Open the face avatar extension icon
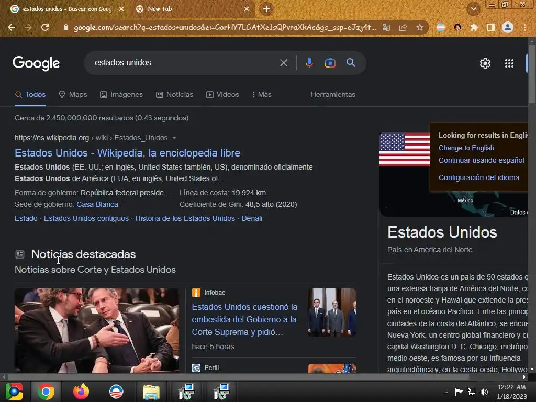 457,27
